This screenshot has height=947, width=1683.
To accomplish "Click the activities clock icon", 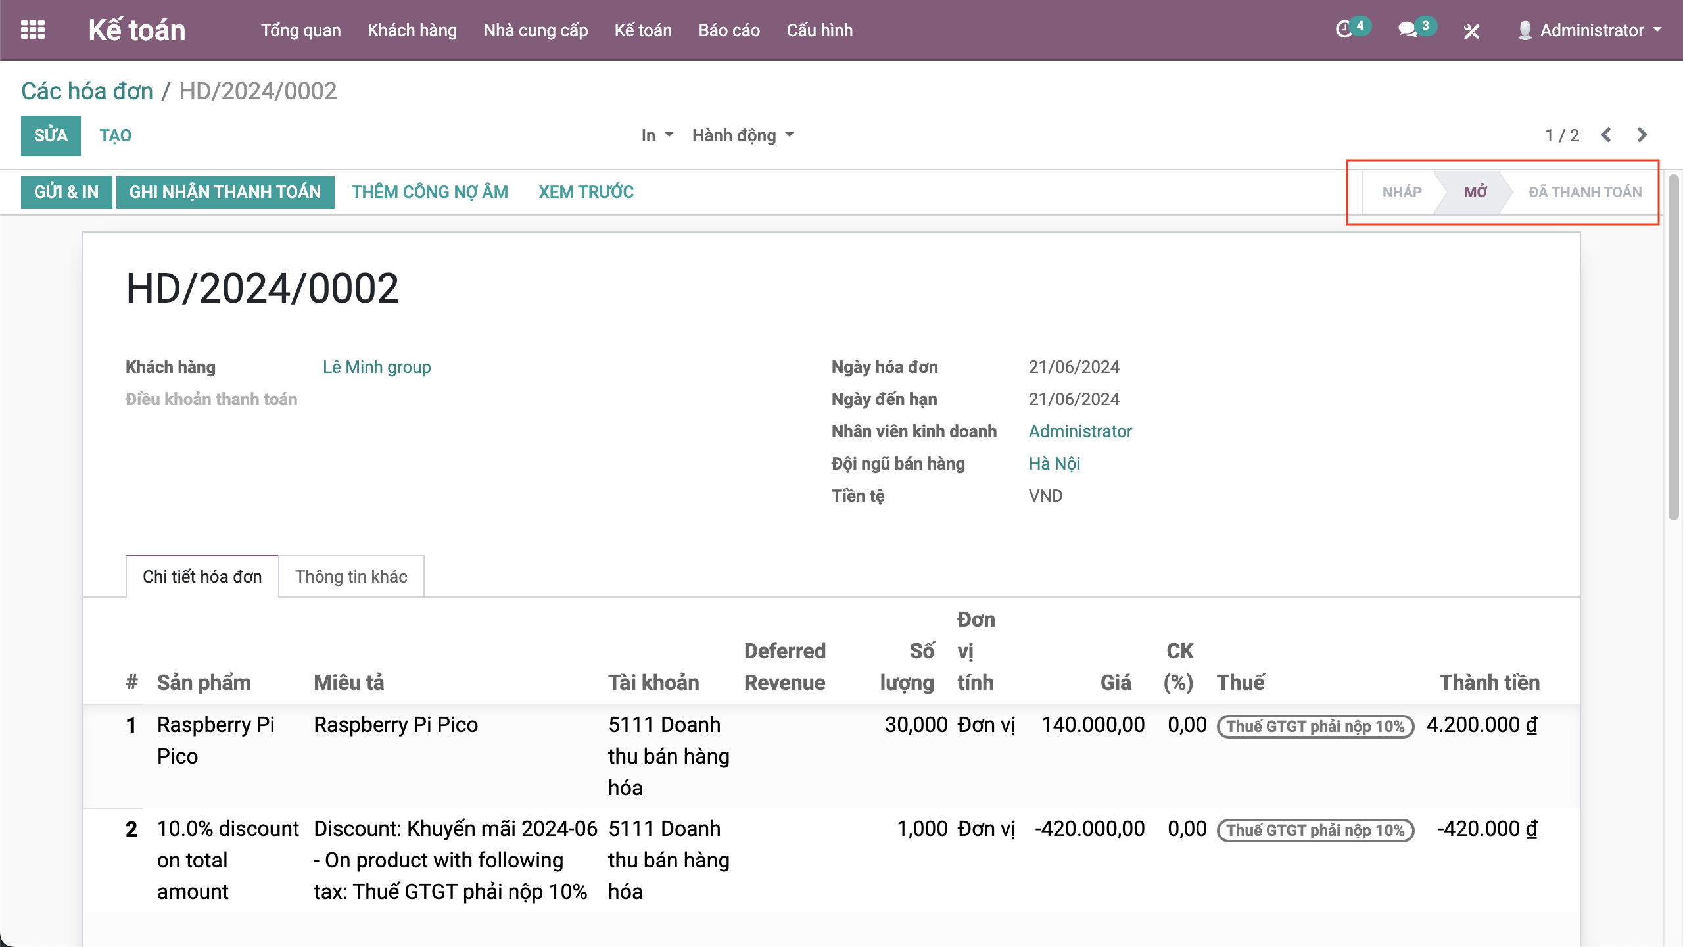I will tap(1344, 30).
